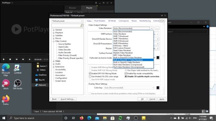Expand the General tree node

54,30
